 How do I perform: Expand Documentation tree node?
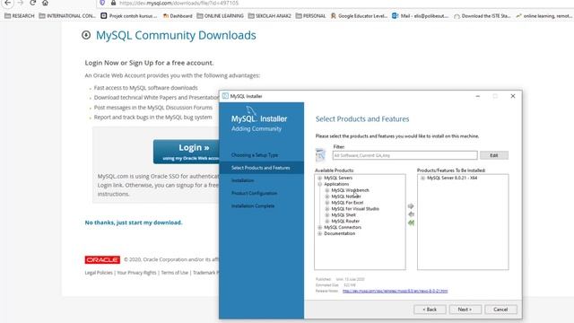point(320,233)
